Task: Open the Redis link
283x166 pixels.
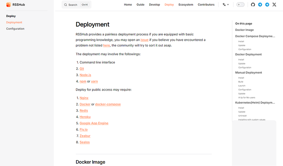Action: (x=84, y=110)
